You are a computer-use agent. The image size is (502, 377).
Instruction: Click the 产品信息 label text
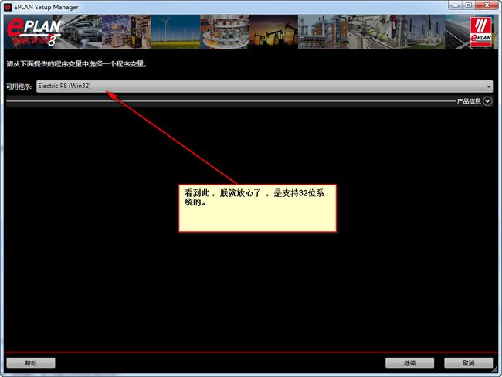tap(469, 101)
